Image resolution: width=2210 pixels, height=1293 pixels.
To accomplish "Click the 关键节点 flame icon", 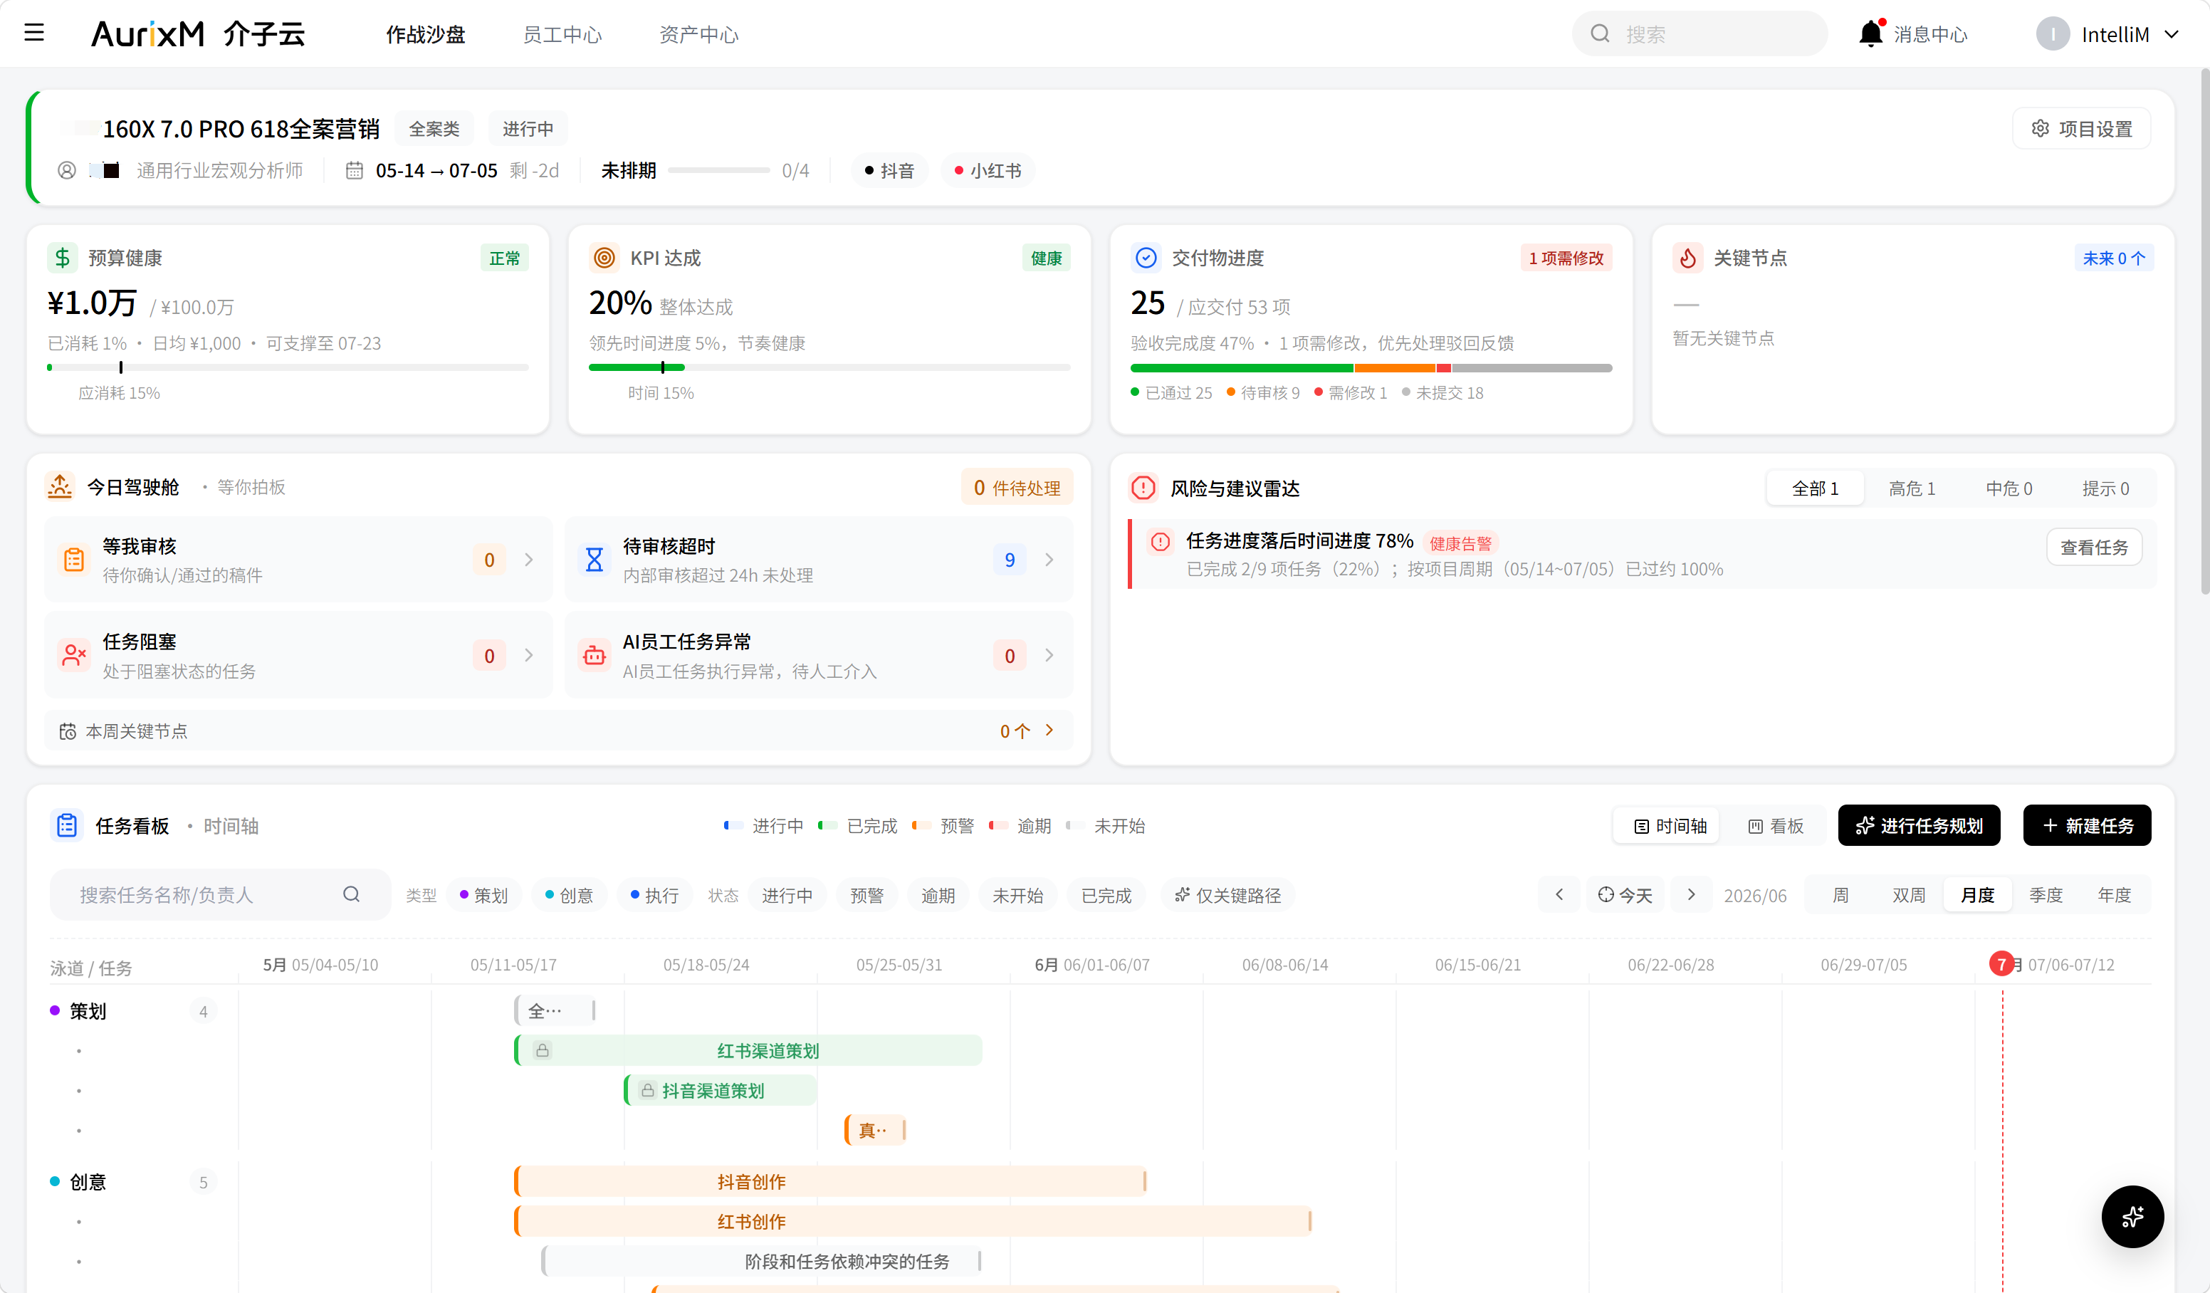I will tap(1687, 258).
